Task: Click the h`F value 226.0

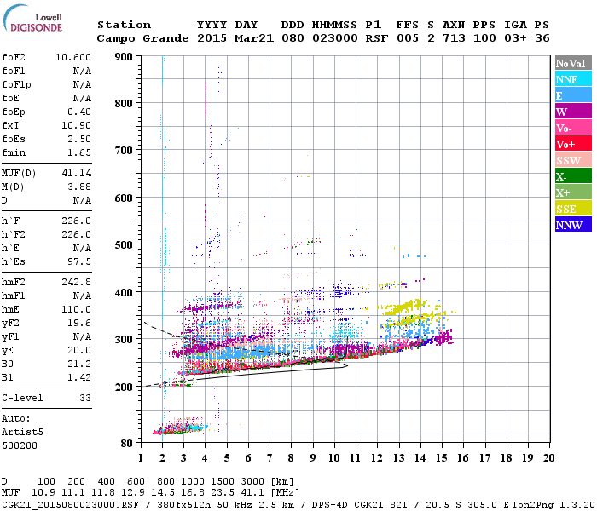Action: [x=76, y=221]
